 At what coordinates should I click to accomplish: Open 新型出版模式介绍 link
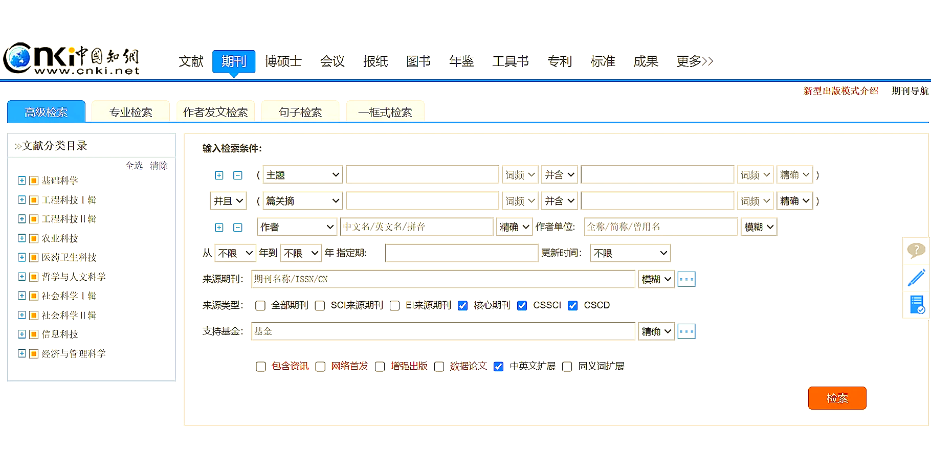[x=841, y=91]
